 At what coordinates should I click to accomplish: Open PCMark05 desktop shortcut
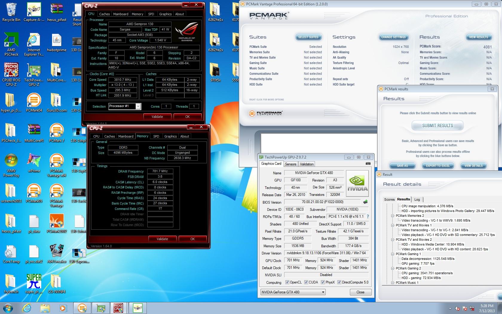tap(34, 193)
